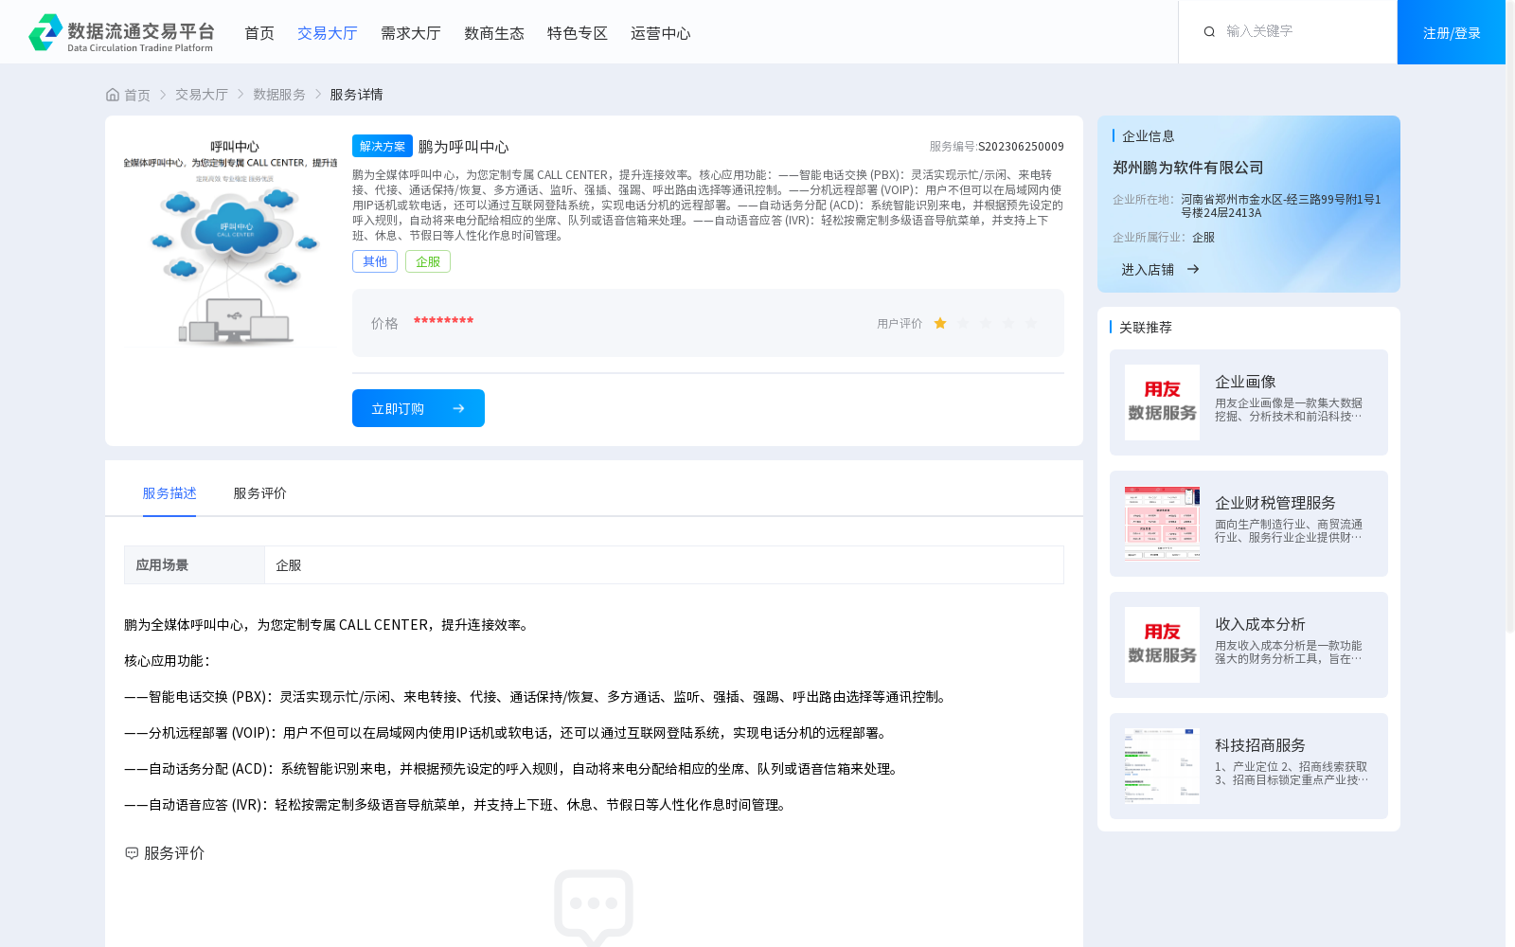This screenshot has width=1515, height=947.
Task: Switch to the 服务描述 tab
Action: (x=169, y=493)
